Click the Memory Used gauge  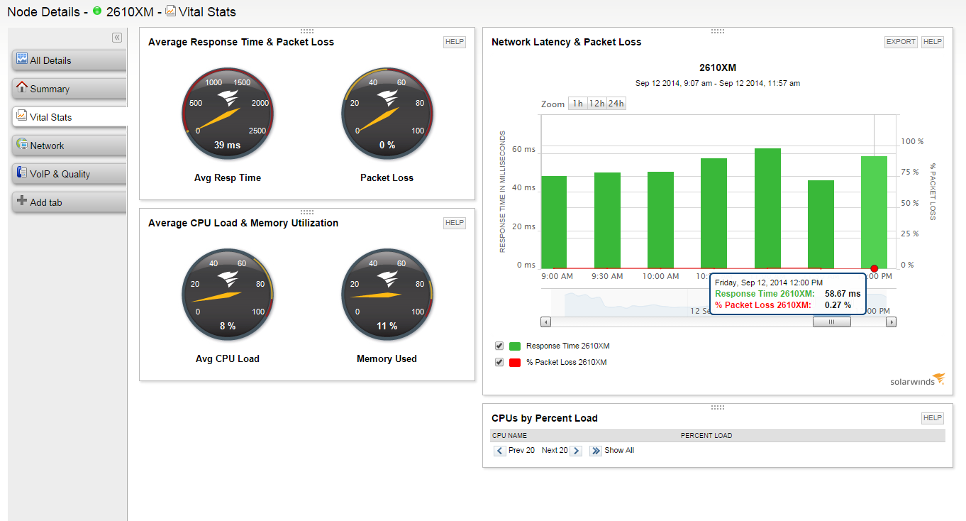pyautogui.click(x=387, y=295)
